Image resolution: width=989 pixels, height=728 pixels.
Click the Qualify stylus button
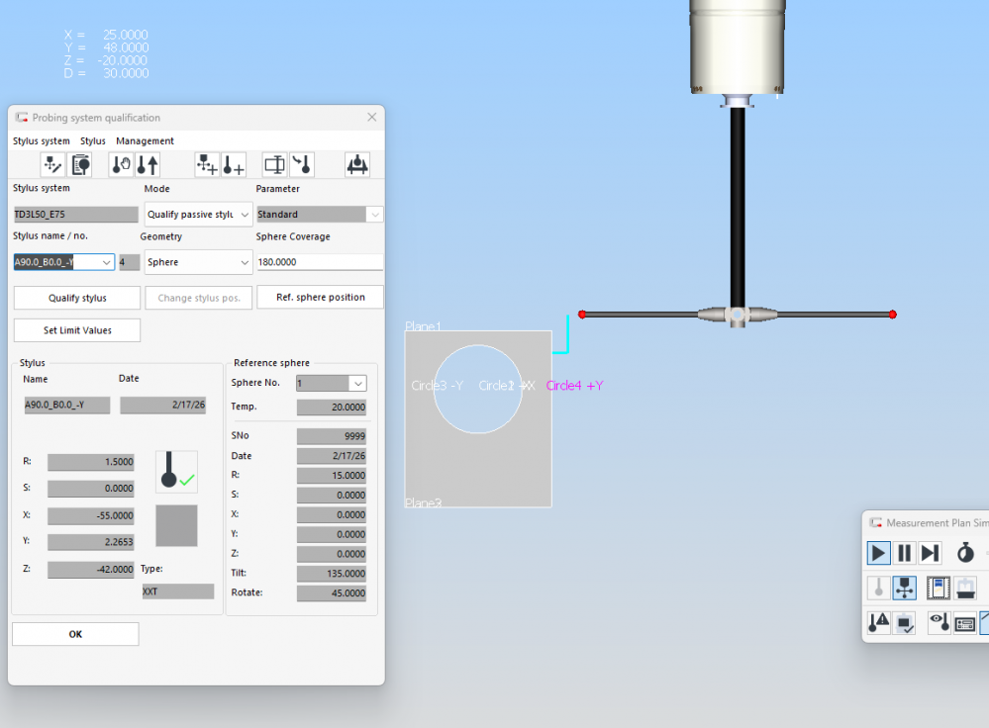[x=77, y=298]
